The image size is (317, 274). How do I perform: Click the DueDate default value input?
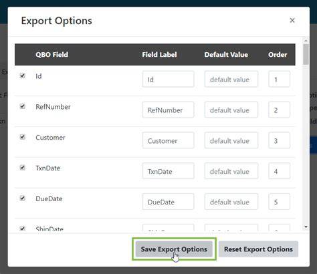click(231, 202)
